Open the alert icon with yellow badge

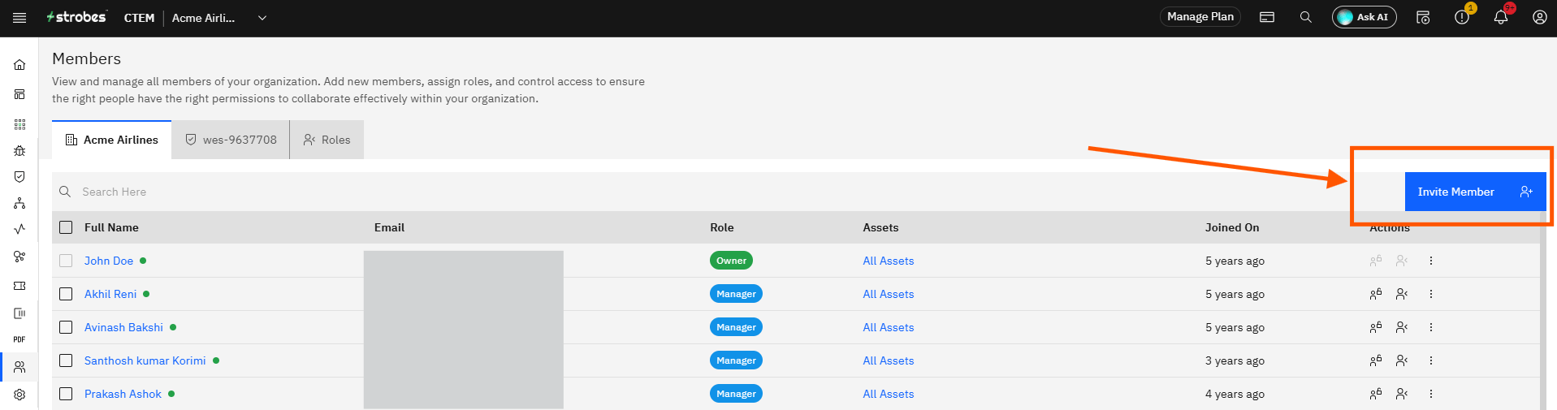tap(1463, 15)
